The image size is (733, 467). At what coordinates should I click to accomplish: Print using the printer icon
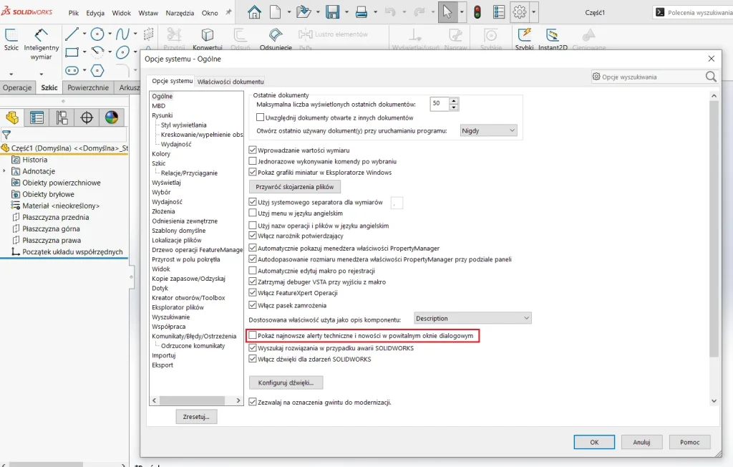(361, 11)
